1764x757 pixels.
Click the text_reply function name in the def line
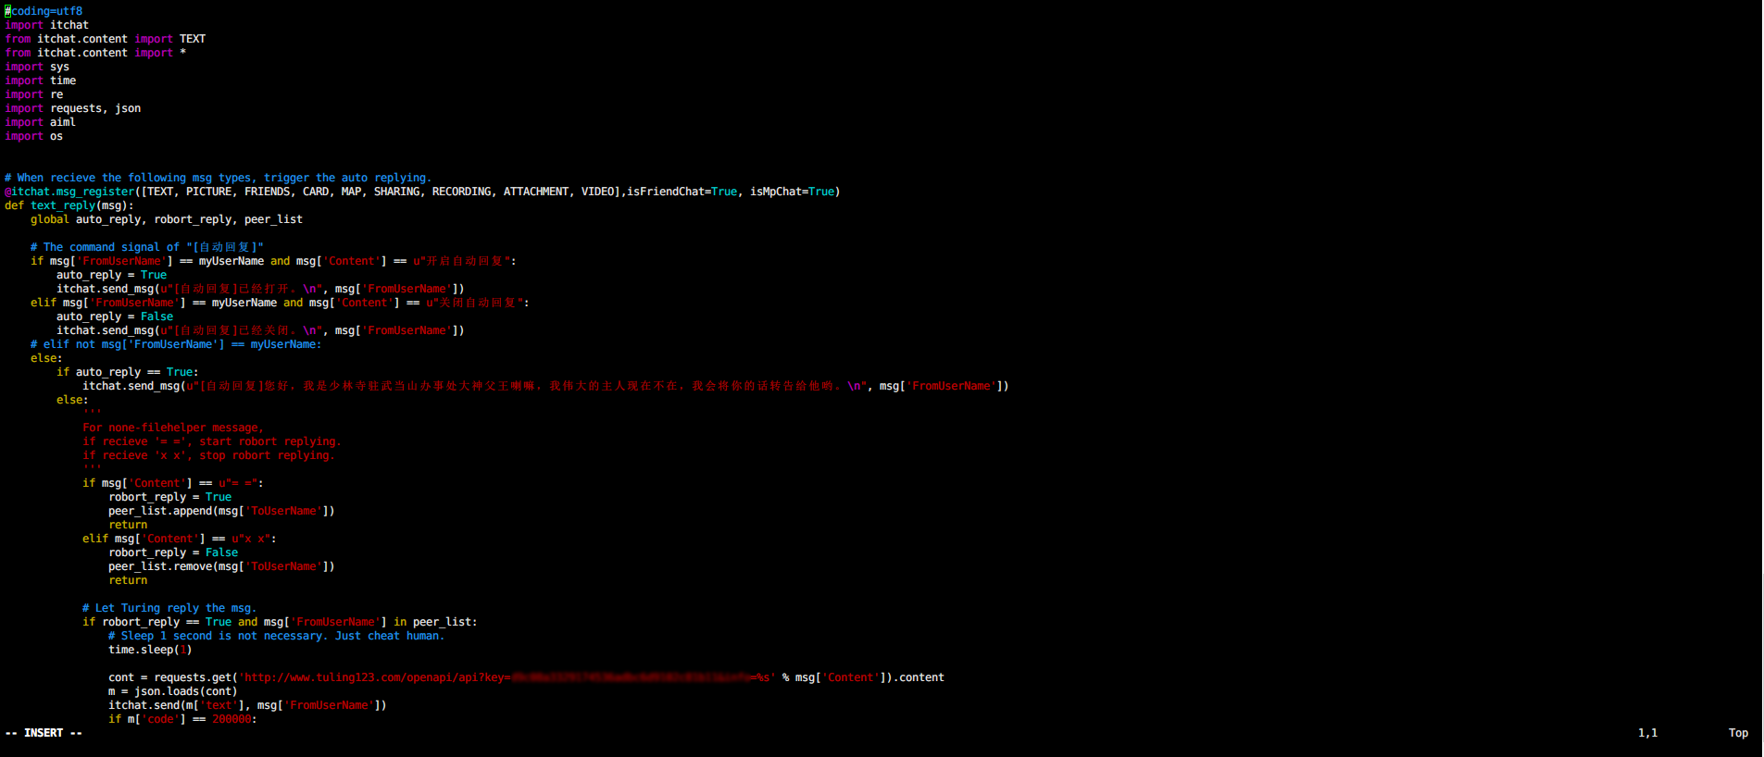(x=63, y=205)
